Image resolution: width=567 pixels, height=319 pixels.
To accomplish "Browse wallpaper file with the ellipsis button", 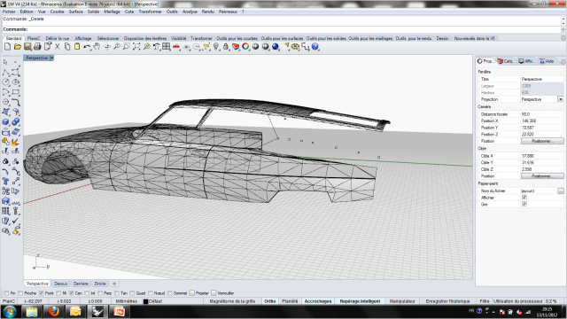I will point(561,191).
